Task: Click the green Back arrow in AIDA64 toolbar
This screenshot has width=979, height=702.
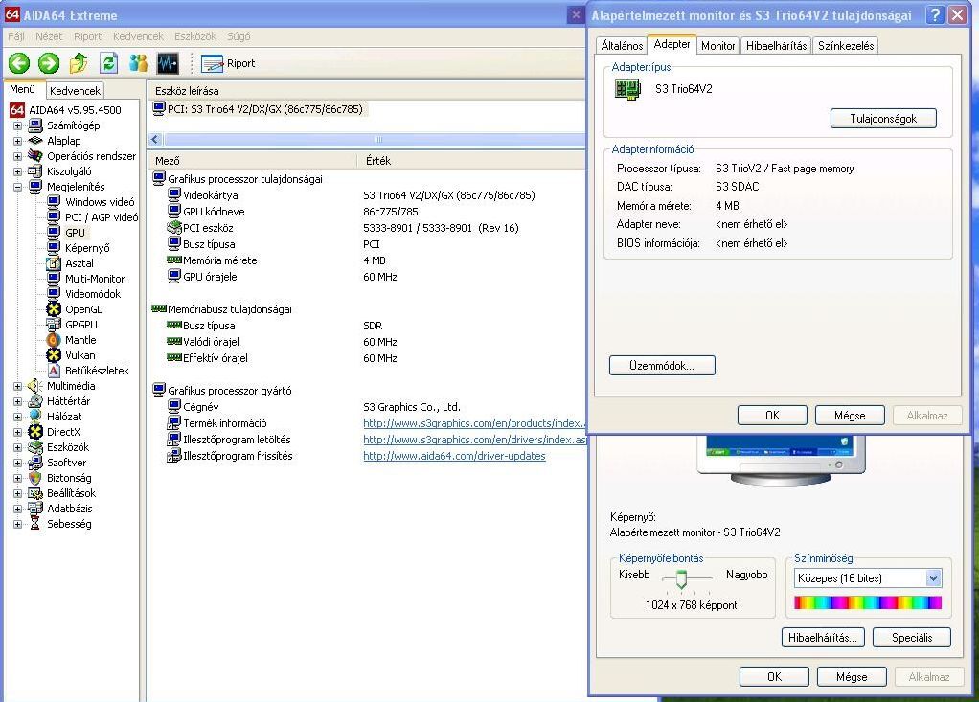Action: [19, 63]
